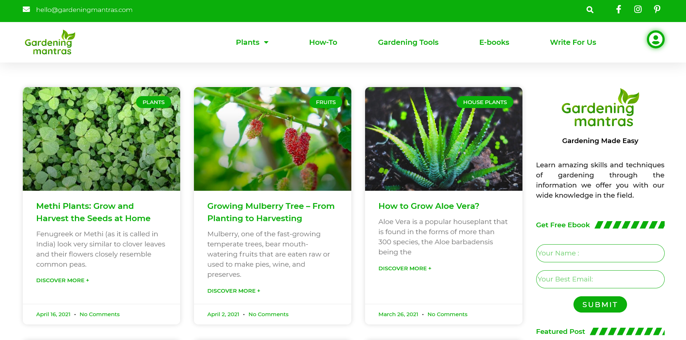Open the How-To menu item
The height and width of the screenshot is (340, 686).
(323, 42)
